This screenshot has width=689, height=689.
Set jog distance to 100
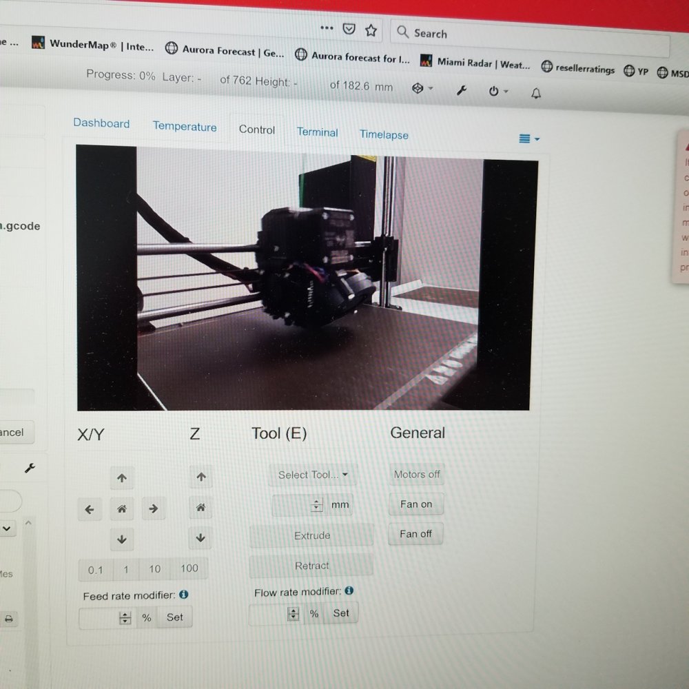(189, 568)
